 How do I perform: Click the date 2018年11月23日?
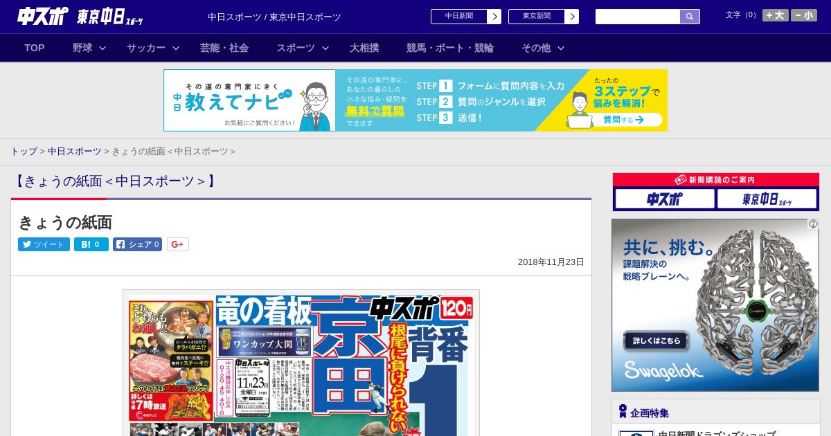[x=551, y=262]
